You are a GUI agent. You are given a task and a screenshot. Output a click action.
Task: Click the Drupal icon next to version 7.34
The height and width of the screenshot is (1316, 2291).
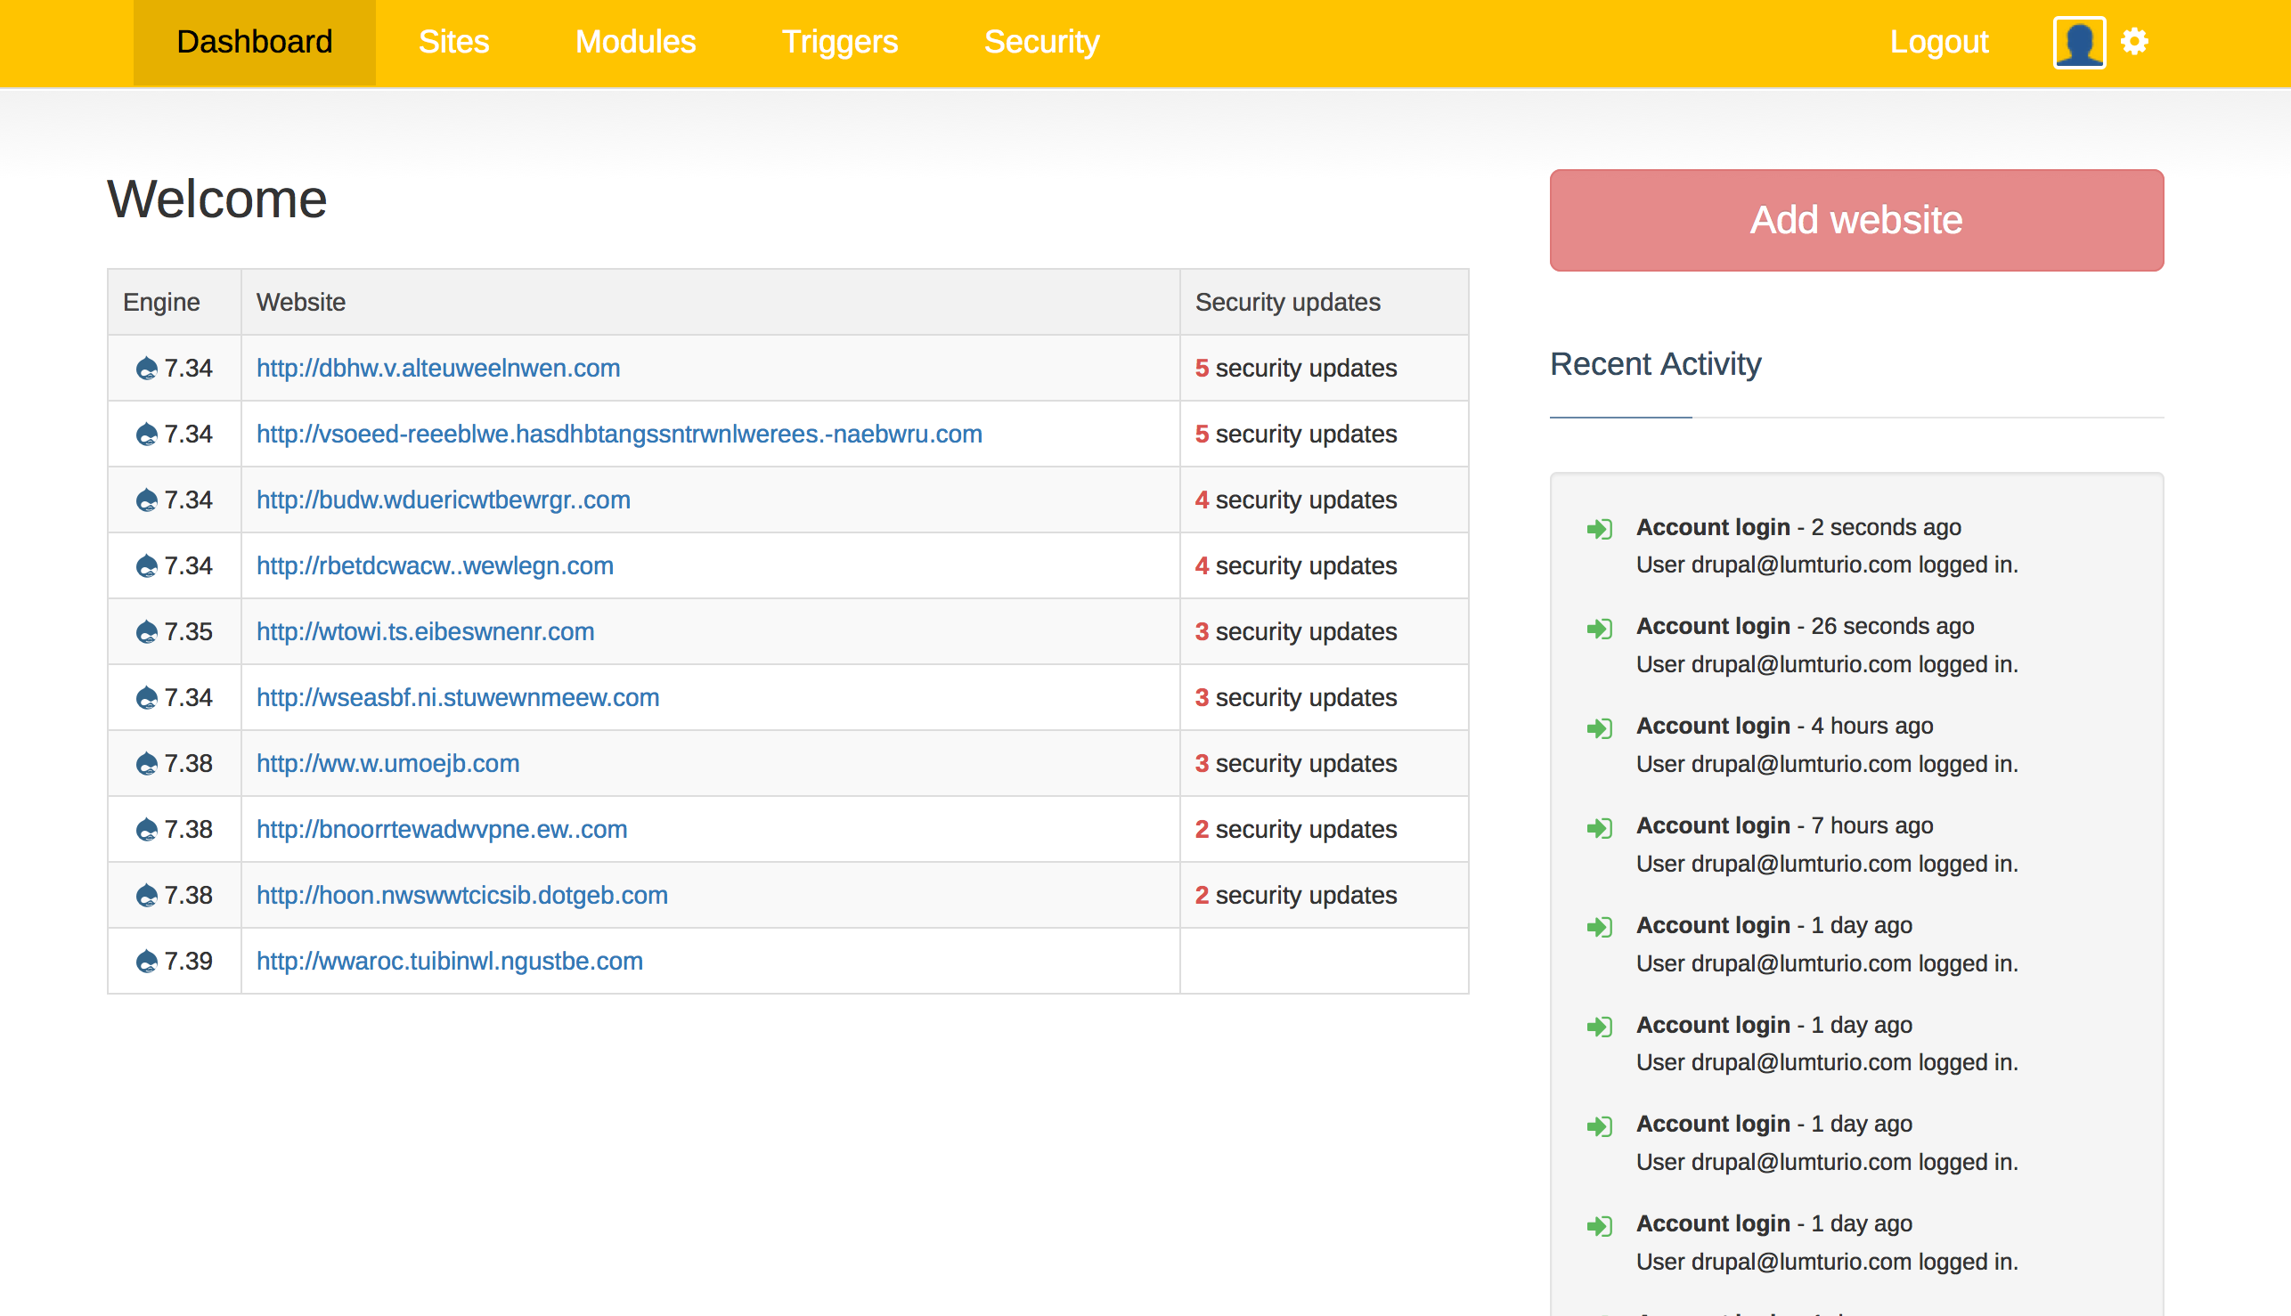[148, 368]
